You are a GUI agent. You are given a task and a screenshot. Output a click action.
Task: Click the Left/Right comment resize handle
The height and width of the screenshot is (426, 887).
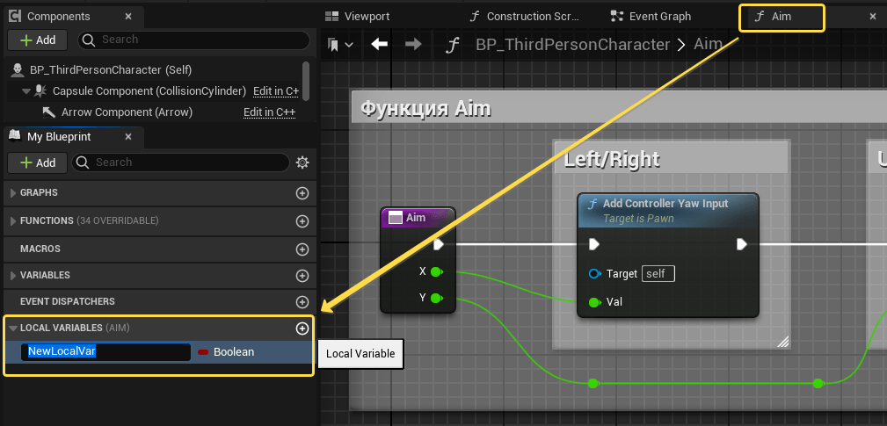coord(783,342)
